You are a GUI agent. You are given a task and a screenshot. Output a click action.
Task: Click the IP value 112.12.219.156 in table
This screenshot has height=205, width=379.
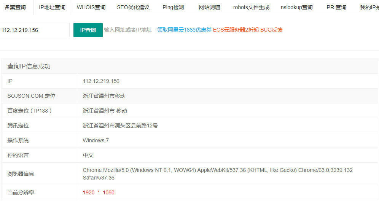point(101,81)
